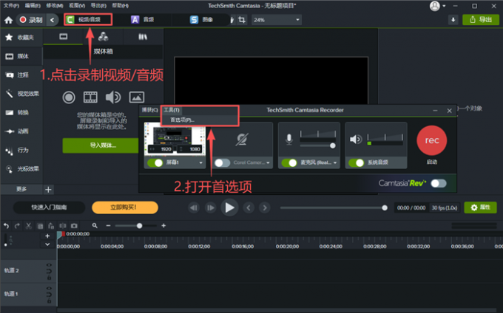503x313 pixels.
Task: Open the Annotations tab in sidebar
Action: 21,75
